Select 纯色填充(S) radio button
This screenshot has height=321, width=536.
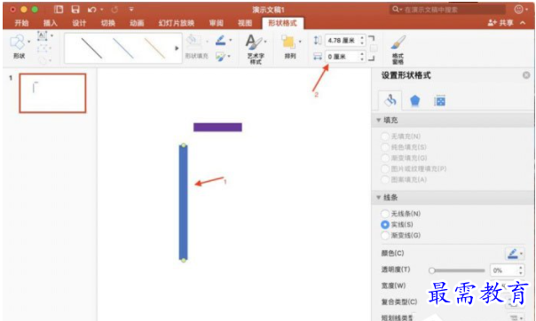385,147
